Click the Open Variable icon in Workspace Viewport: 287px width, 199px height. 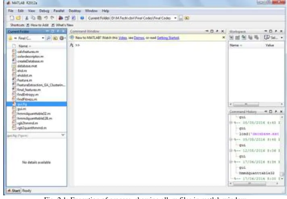pos(237,37)
